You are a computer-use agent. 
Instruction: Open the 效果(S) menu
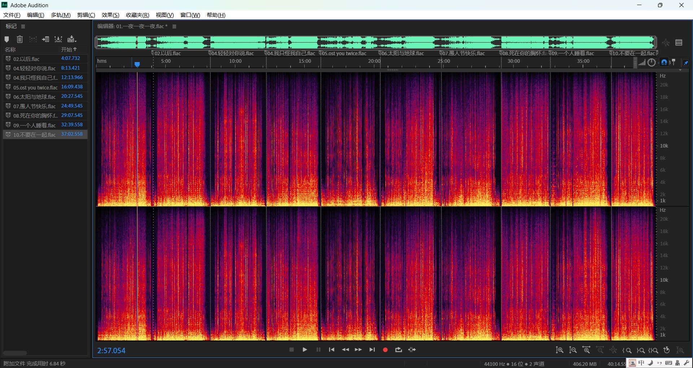point(110,15)
